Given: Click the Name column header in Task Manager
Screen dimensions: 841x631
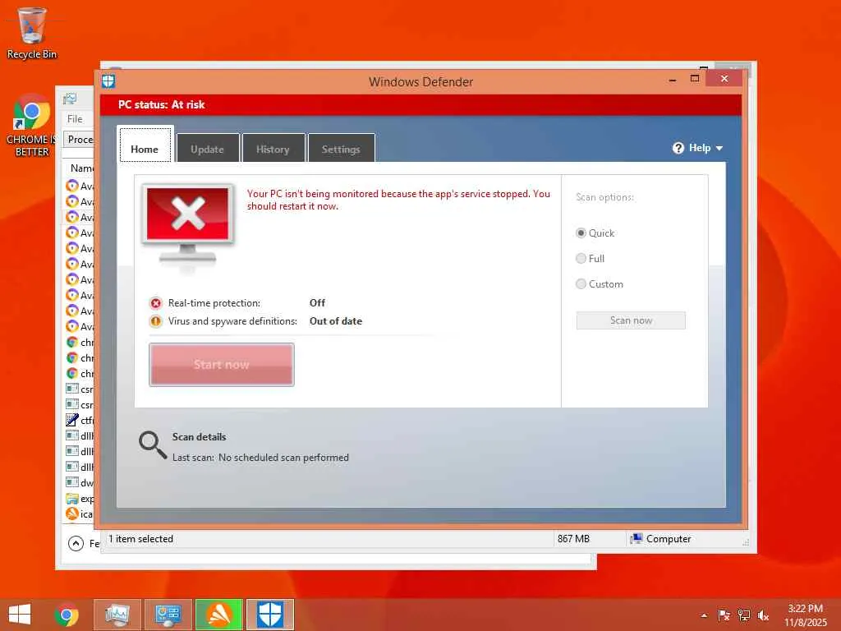Looking at the screenshot, I should coord(81,168).
